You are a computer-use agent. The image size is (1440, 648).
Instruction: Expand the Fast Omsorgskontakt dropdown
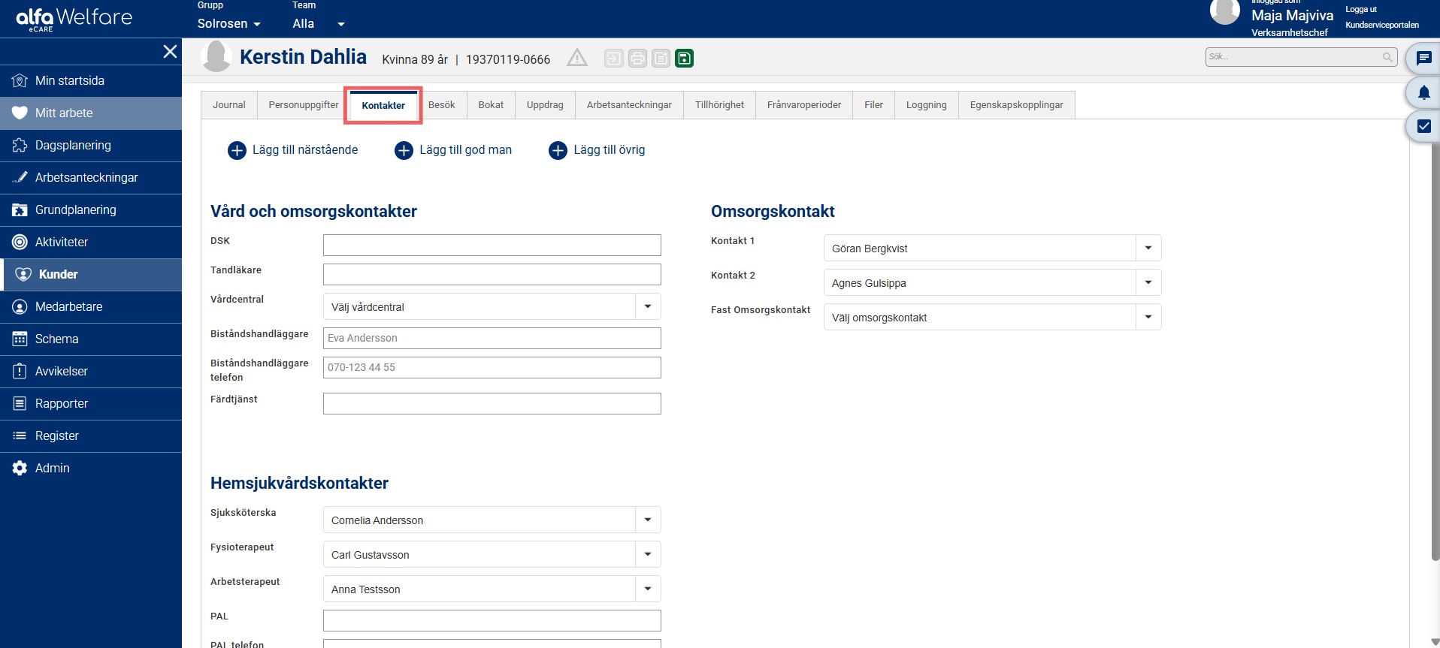(1148, 317)
